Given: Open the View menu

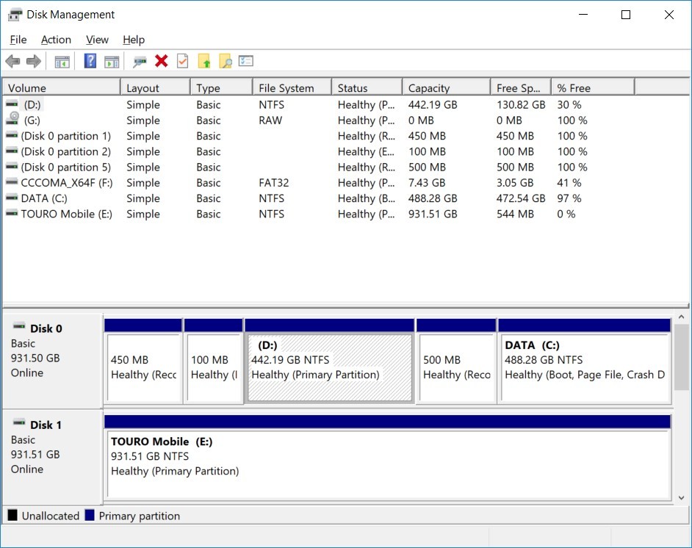Looking at the screenshot, I should tap(97, 40).
